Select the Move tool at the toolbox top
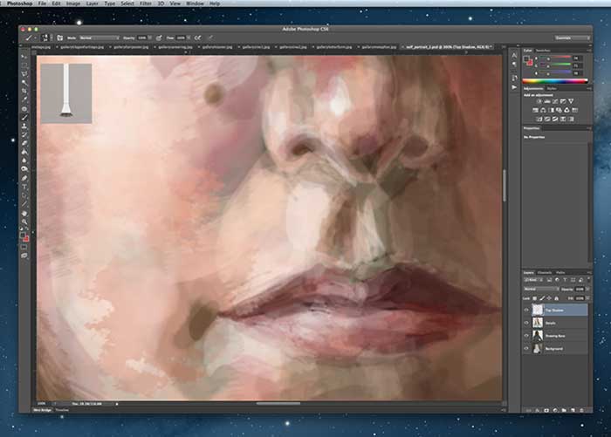Viewport: 611px width, 437px height. coord(24,57)
